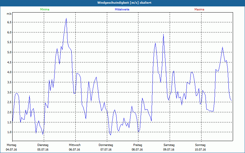Click the 2,0 y-axis value

click(x=9, y=112)
